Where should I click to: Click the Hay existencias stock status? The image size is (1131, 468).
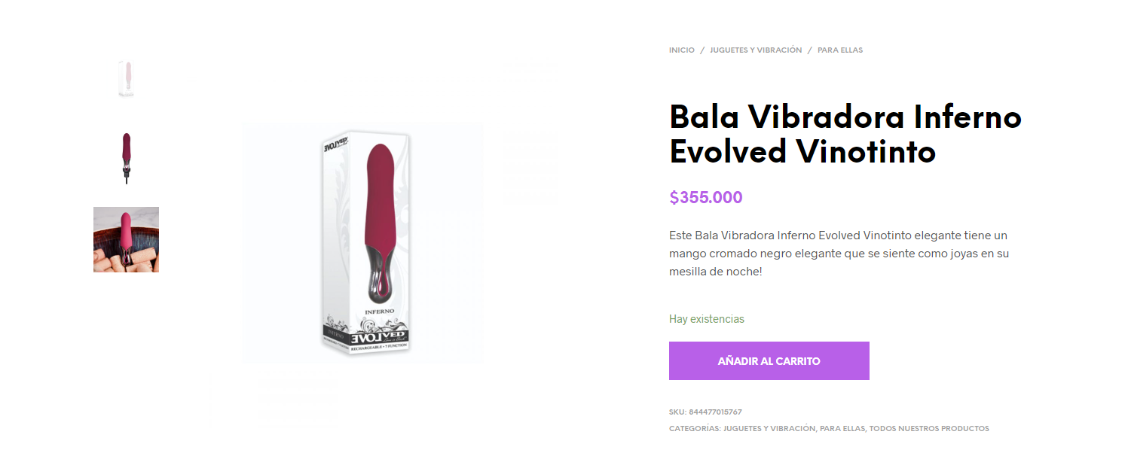point(707,319)
